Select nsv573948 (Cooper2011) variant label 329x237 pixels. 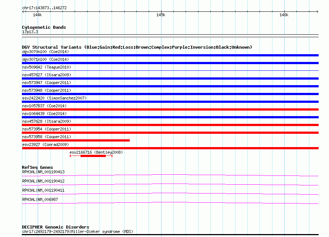point(47,90)
